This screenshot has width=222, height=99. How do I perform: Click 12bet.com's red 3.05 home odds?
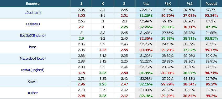81,16
